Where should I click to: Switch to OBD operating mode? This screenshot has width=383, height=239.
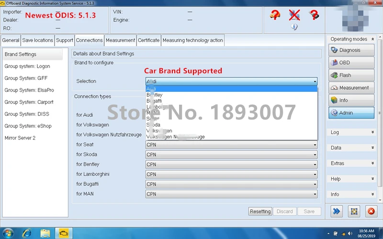(351, 63)
